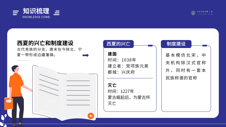Viewport: 226px width, 127px height.
Task: Click the text 都城：兴庆府
Action: [121, 72]
